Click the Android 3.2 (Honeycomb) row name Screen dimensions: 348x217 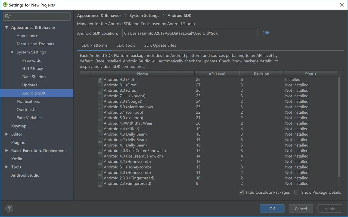pyautogui.click(x=127, y=161)
